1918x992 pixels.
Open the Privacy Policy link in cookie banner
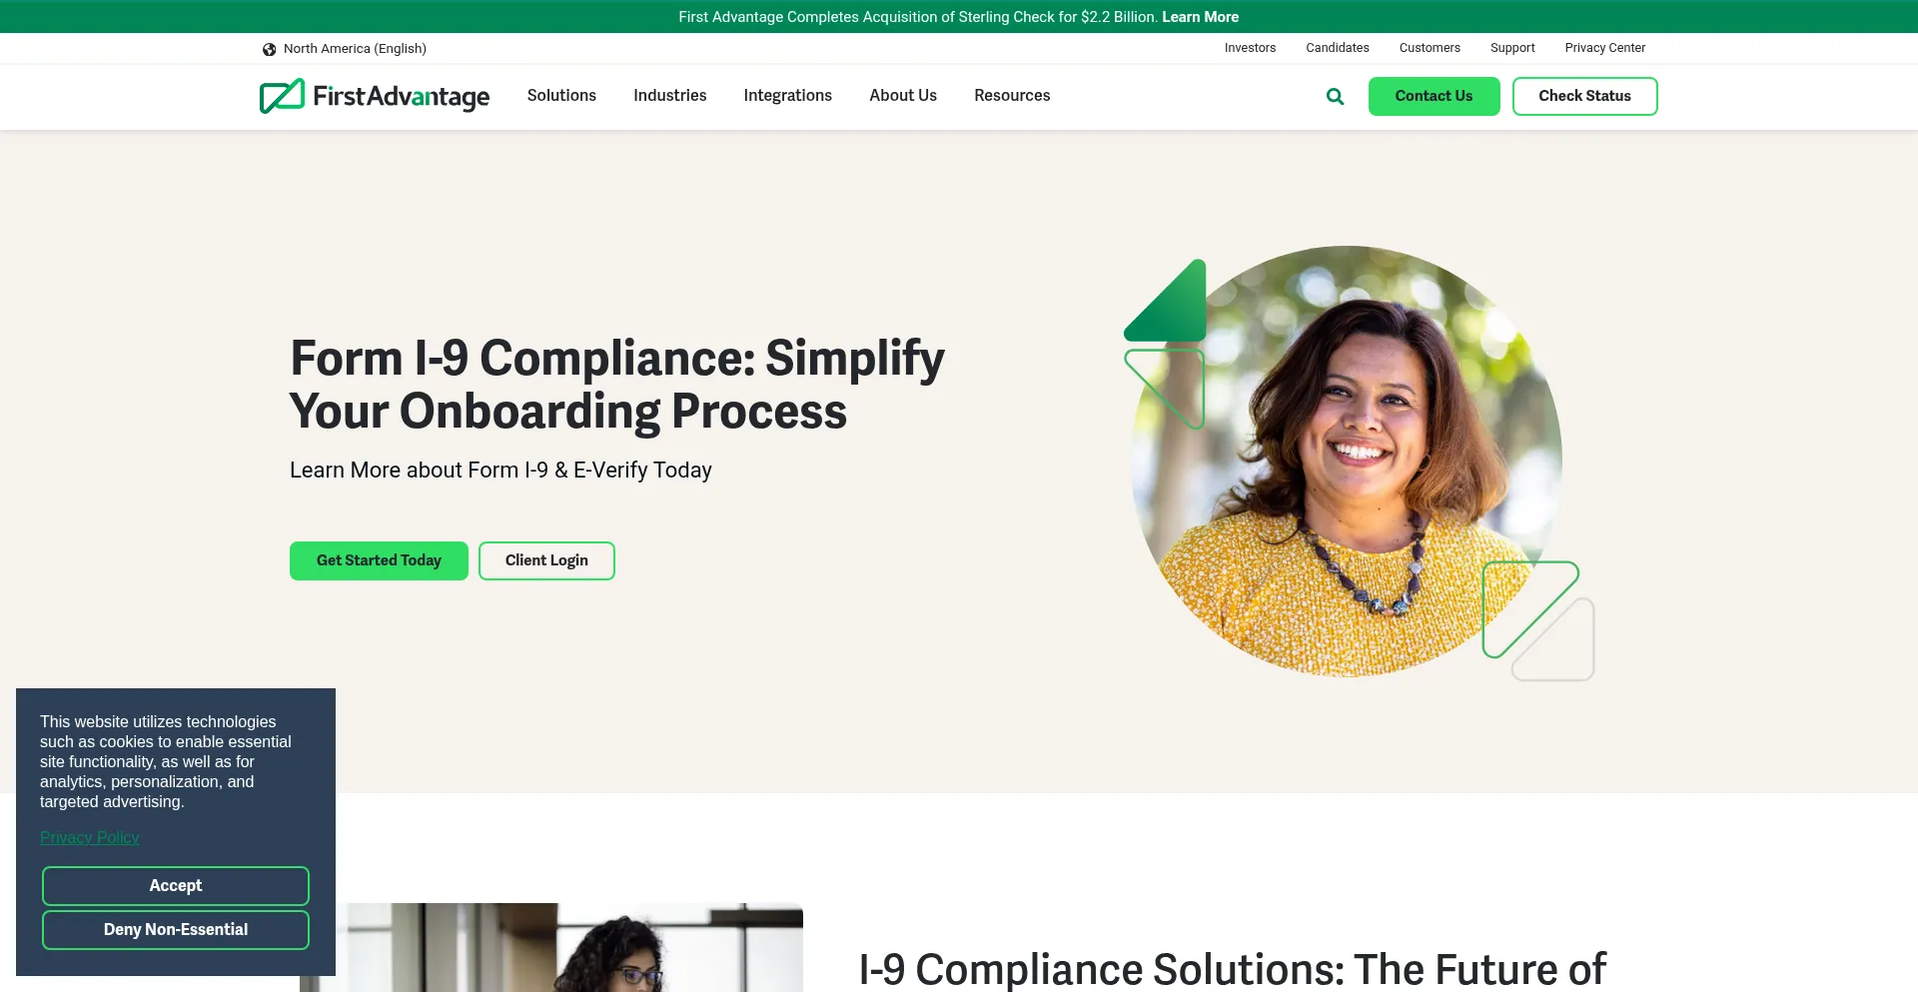[x=90, y=838]
